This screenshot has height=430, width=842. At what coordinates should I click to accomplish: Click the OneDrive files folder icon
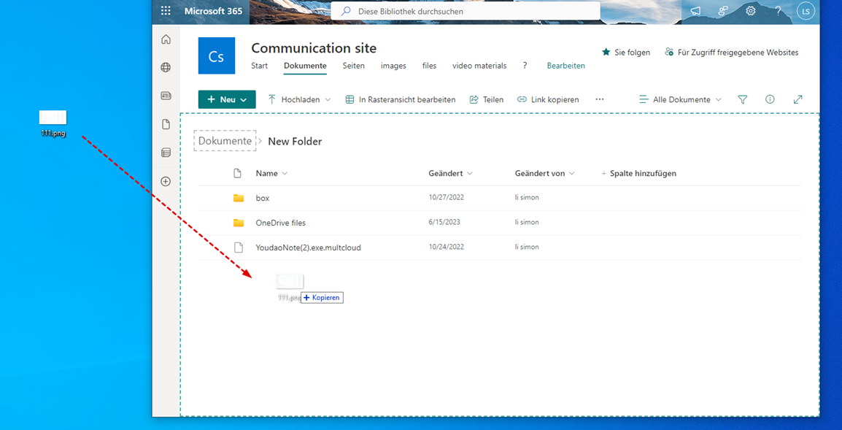[x=239, y=223]
